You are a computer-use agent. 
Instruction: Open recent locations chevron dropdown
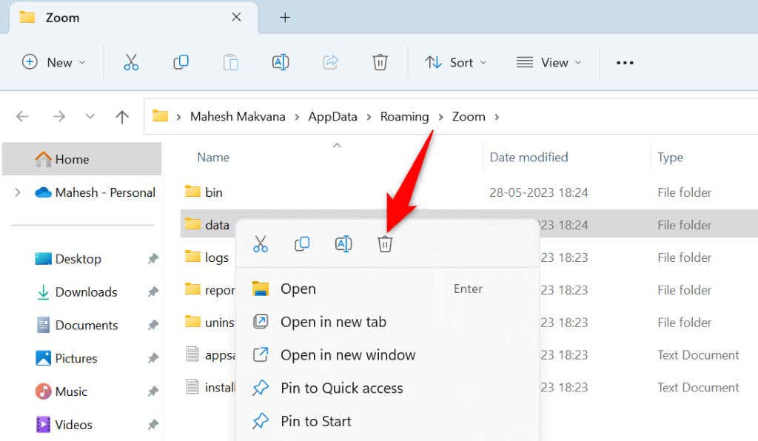pos(90,116)
